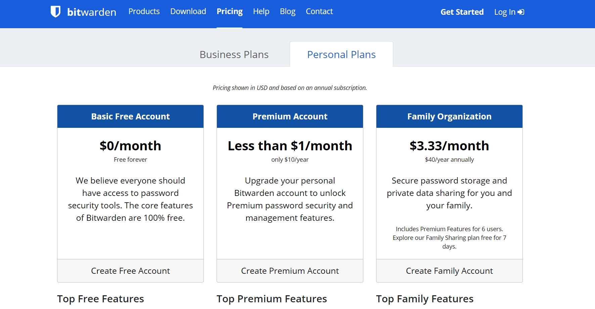This screenshot has width=595, height=309.
Task: Click the Top Free Features heading
Action: pyautogui.click(x=101, y=299)
